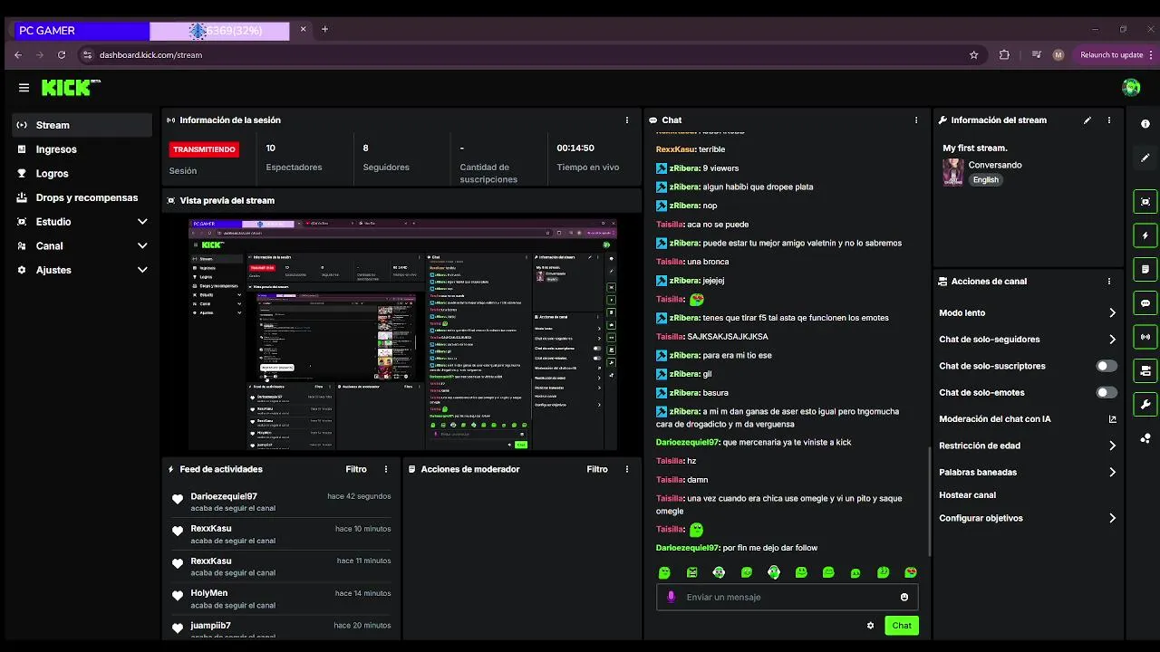Open Chat de solo-seguidores options chevron

(1113, 340)
